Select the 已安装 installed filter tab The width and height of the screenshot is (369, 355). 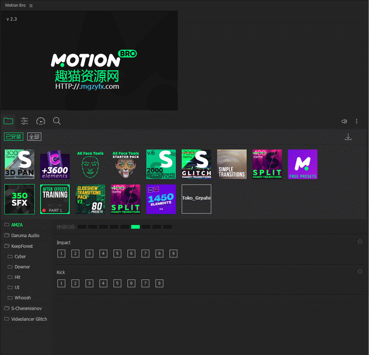tap(14, 137)
